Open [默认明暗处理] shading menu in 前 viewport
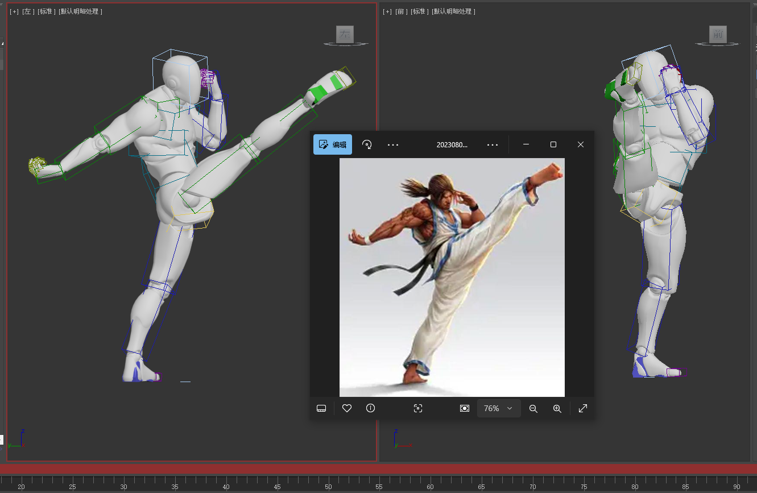Screen dimensions: 757x493 (x=454, y=11)
